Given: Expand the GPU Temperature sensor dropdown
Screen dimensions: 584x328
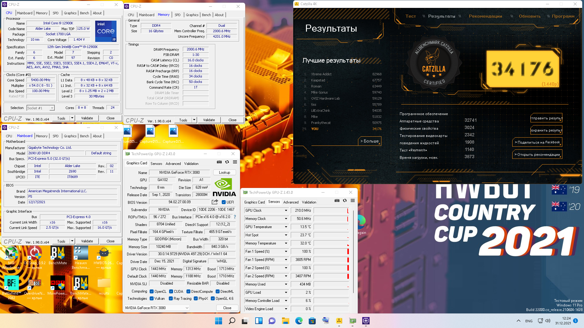Looking at the screenshot, I should click(286, 227).
